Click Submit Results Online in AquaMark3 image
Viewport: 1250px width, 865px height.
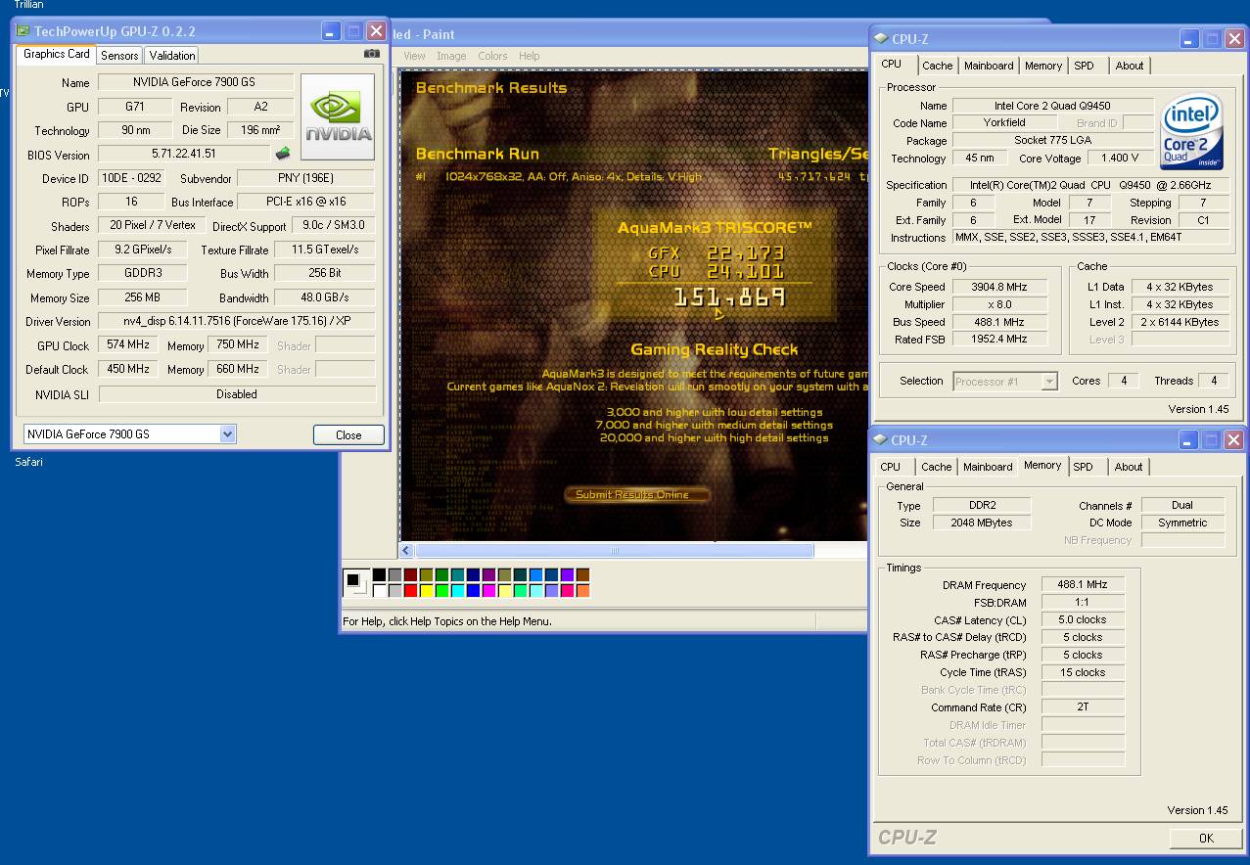pos(637,494)
